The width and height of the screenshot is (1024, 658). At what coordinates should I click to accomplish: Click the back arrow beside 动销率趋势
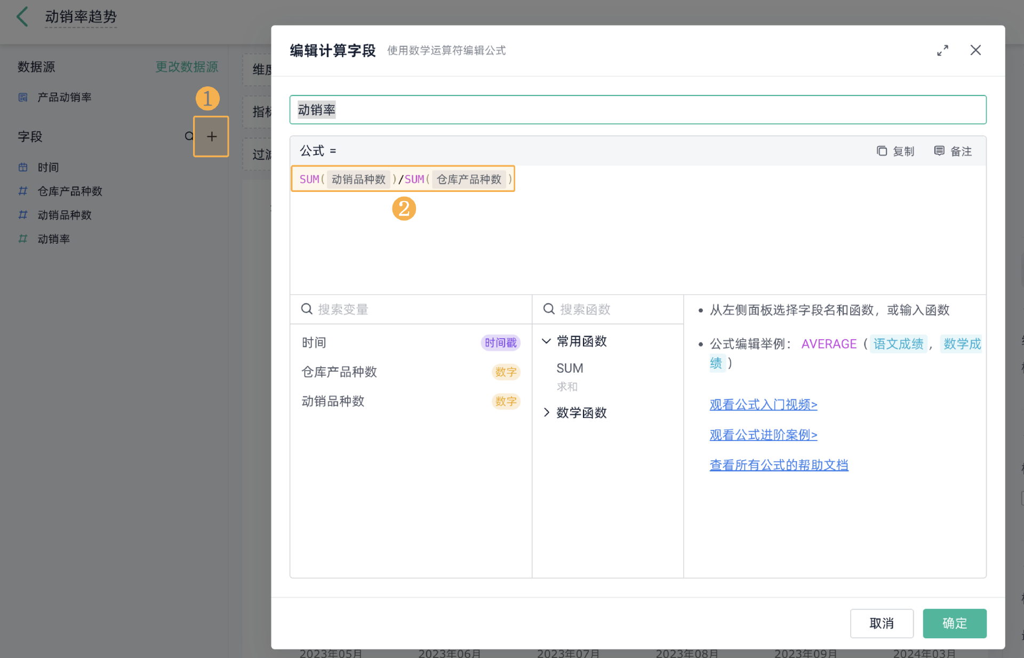click(x=22, y=17)
